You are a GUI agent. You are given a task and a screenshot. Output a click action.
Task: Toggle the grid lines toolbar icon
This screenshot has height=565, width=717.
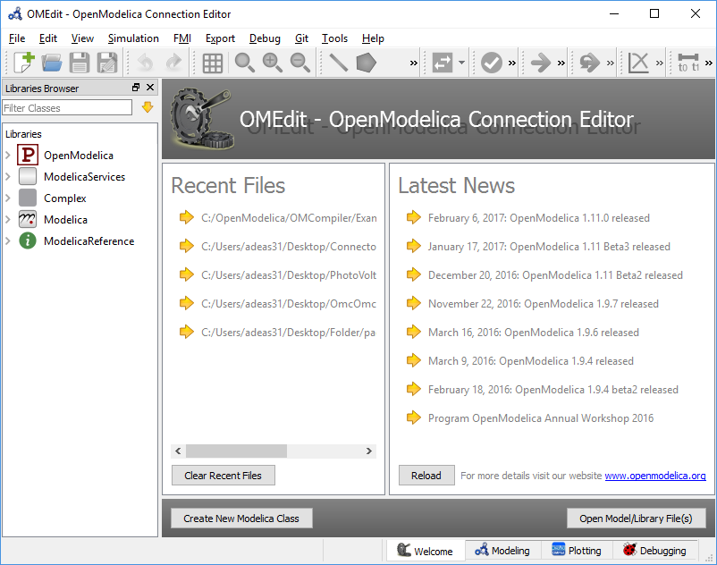(x=212, y=63)
